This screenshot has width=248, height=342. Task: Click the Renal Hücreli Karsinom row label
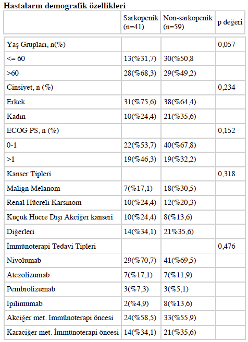pyautogui.click(x=44, y=202)
